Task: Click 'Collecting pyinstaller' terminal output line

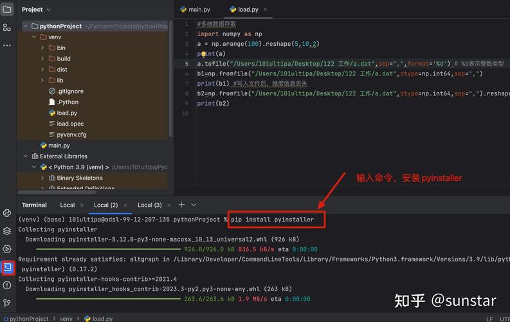Action: coord(58,229)
